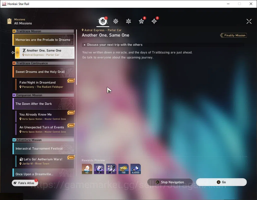The width and height of the screenshot is (257, 200).
Task: Open the Trailblaze Mission filter icon
Action: click(x=116, y=21)
